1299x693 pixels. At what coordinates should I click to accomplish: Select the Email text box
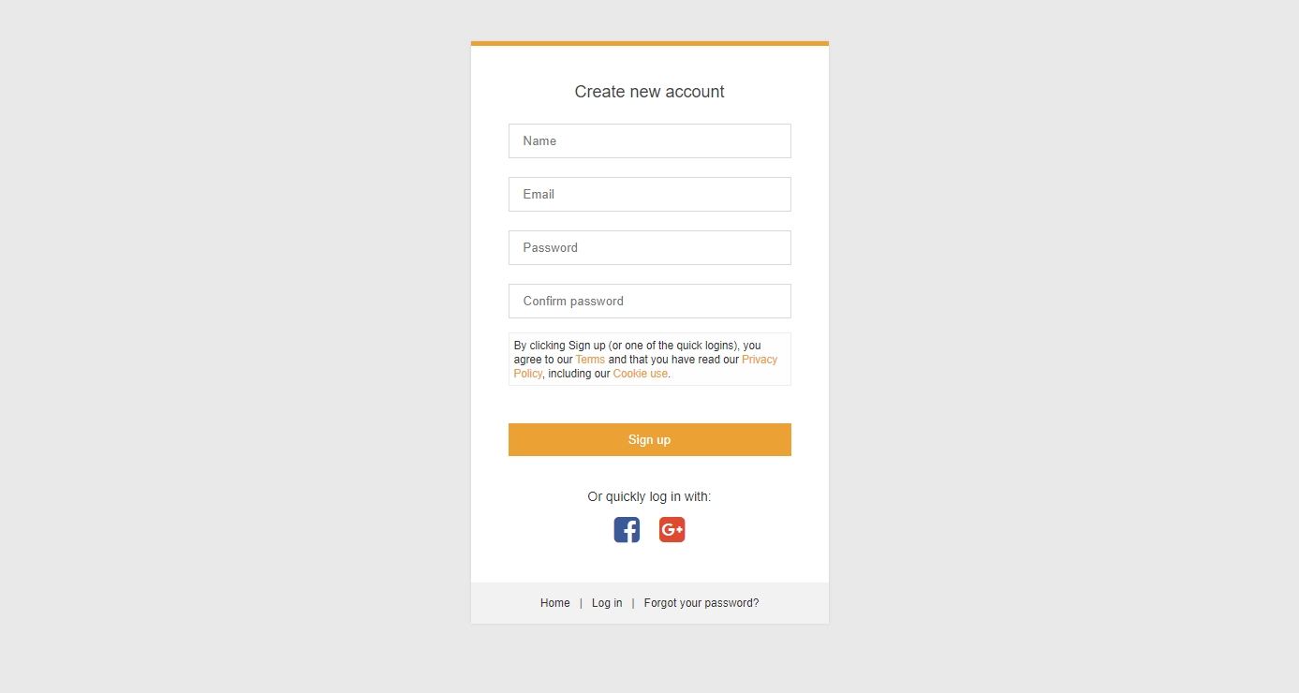point(649,194)
